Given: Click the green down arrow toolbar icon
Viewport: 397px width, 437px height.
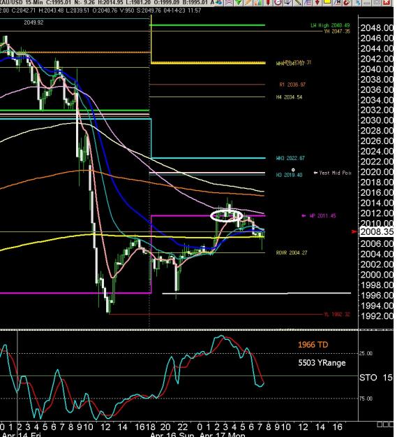Looking at the screenshot, I should (x=238, y=3).
